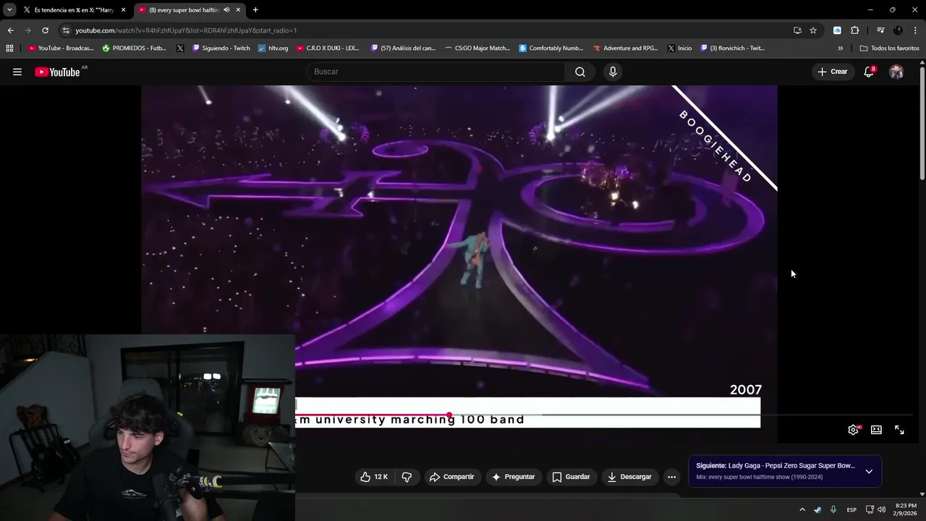Viewport: 926px width, 521px height.
Task: Open Comfortably Numb... bookmark
Action: pyautogui.click(x=551, y=48)
